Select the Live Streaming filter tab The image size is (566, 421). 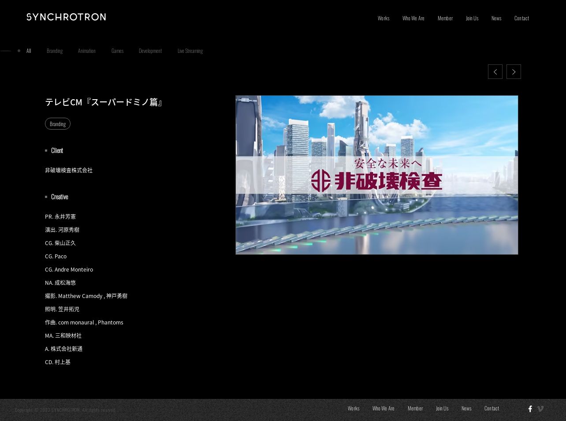click(190, 51)
